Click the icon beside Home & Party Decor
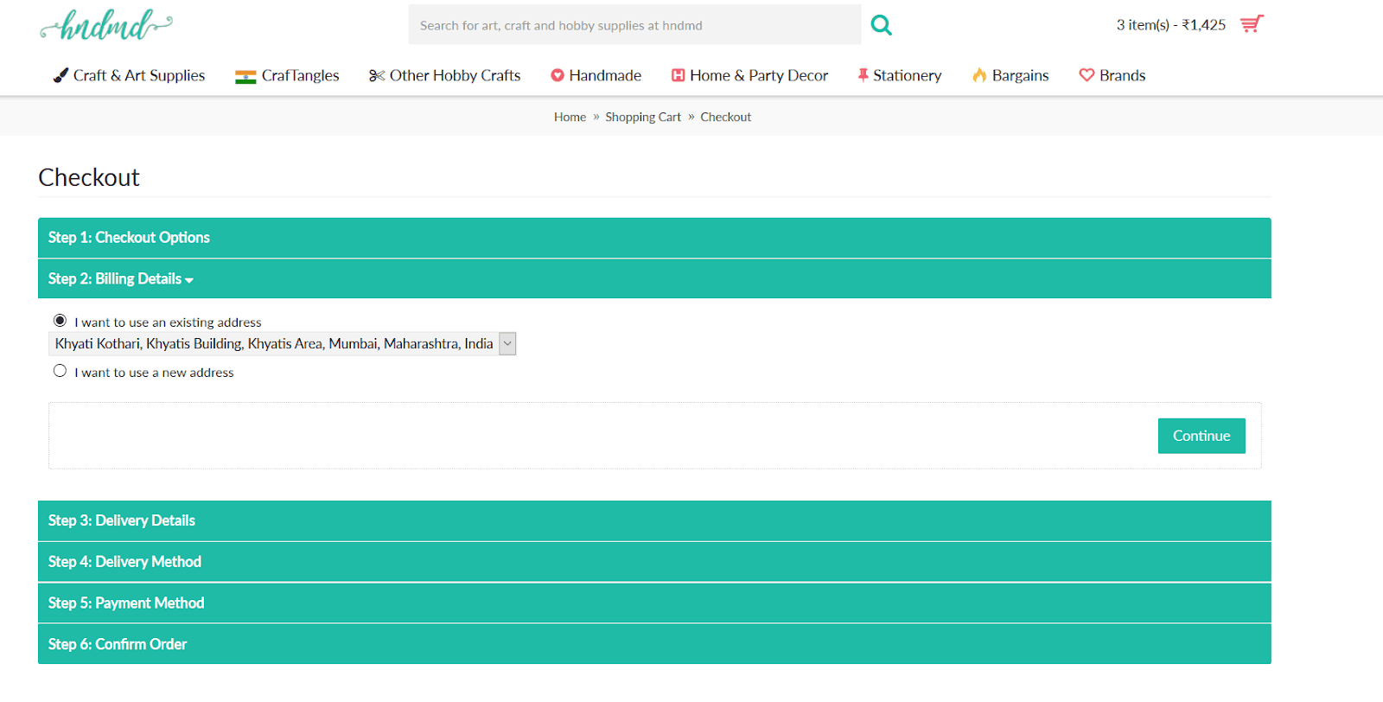Image resolution: width=1383 pixels, height=702 pixels. click(x=679, y=75)
